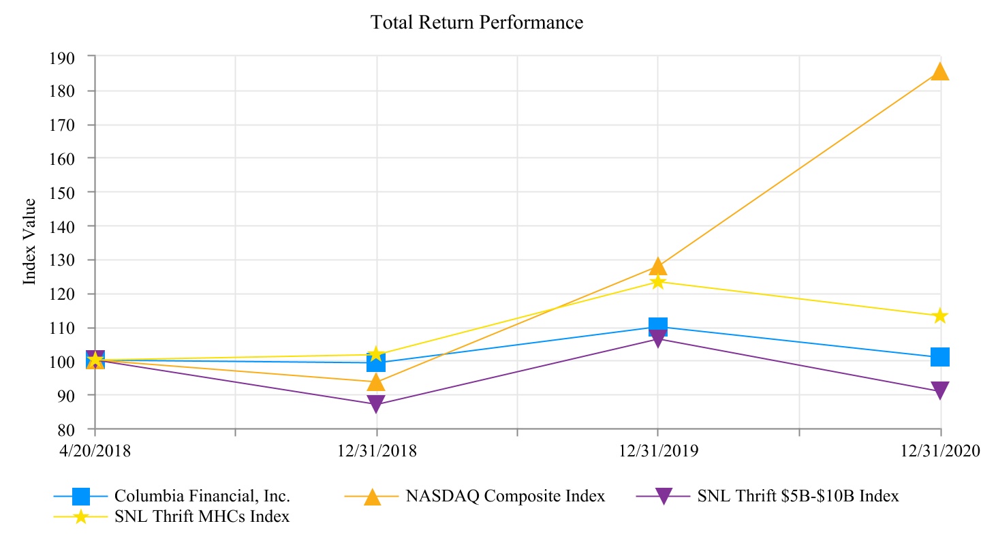Click the blue square legend swatch
Image resolution: width=981 pixels, height=545 pixels.
pos(80,497)
